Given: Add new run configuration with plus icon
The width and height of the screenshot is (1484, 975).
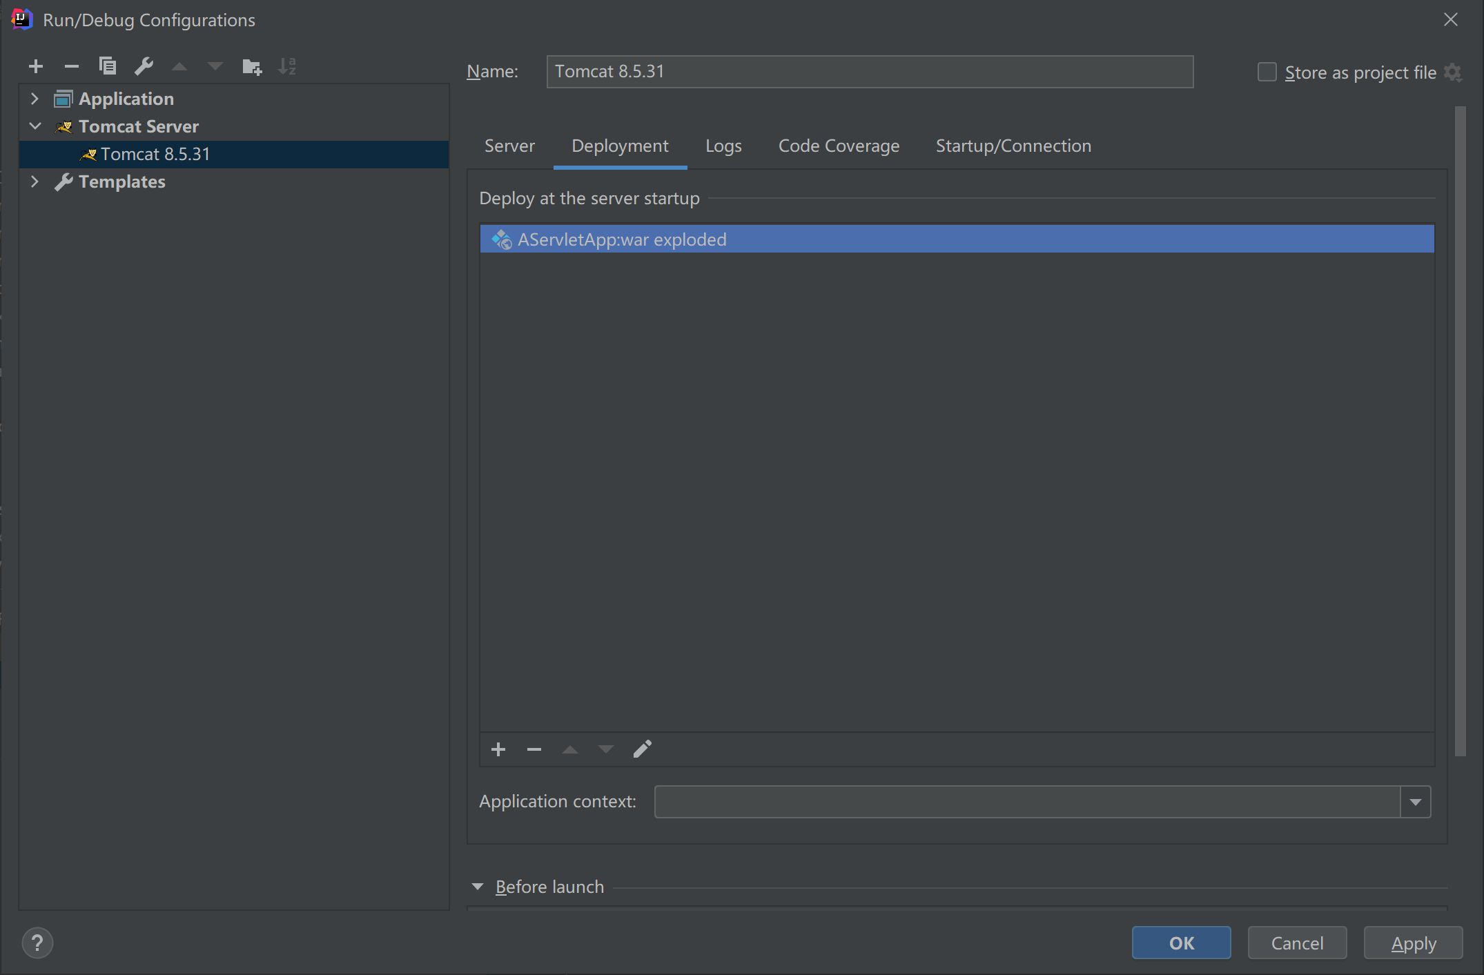Looking at the screenshot, I should 36,66.
